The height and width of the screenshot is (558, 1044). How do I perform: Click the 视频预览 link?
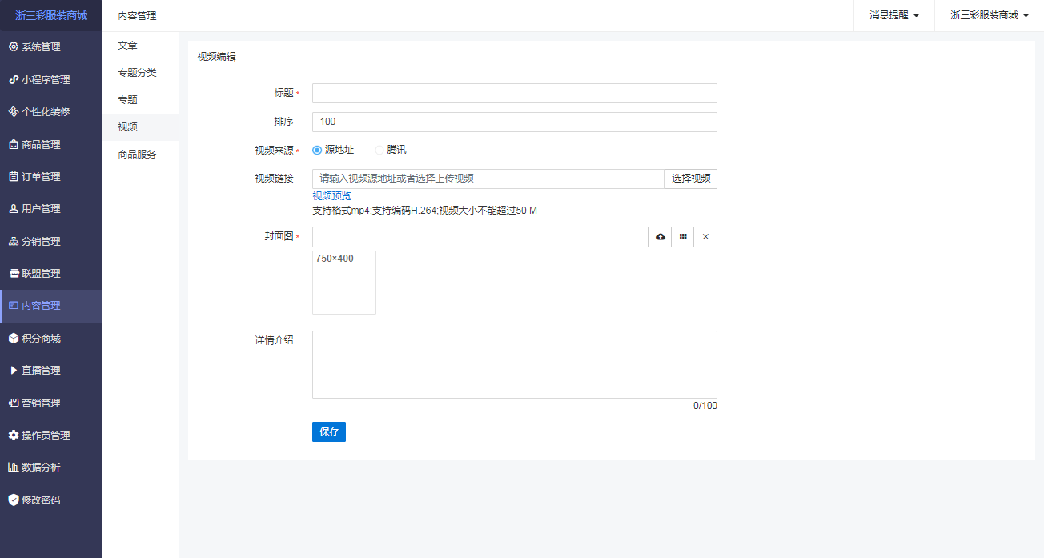coord(331,196)
